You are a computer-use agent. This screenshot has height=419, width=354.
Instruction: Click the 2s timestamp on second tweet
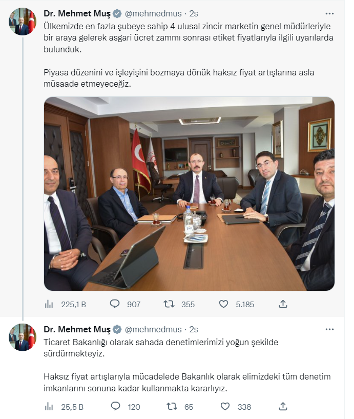(194, 329)
